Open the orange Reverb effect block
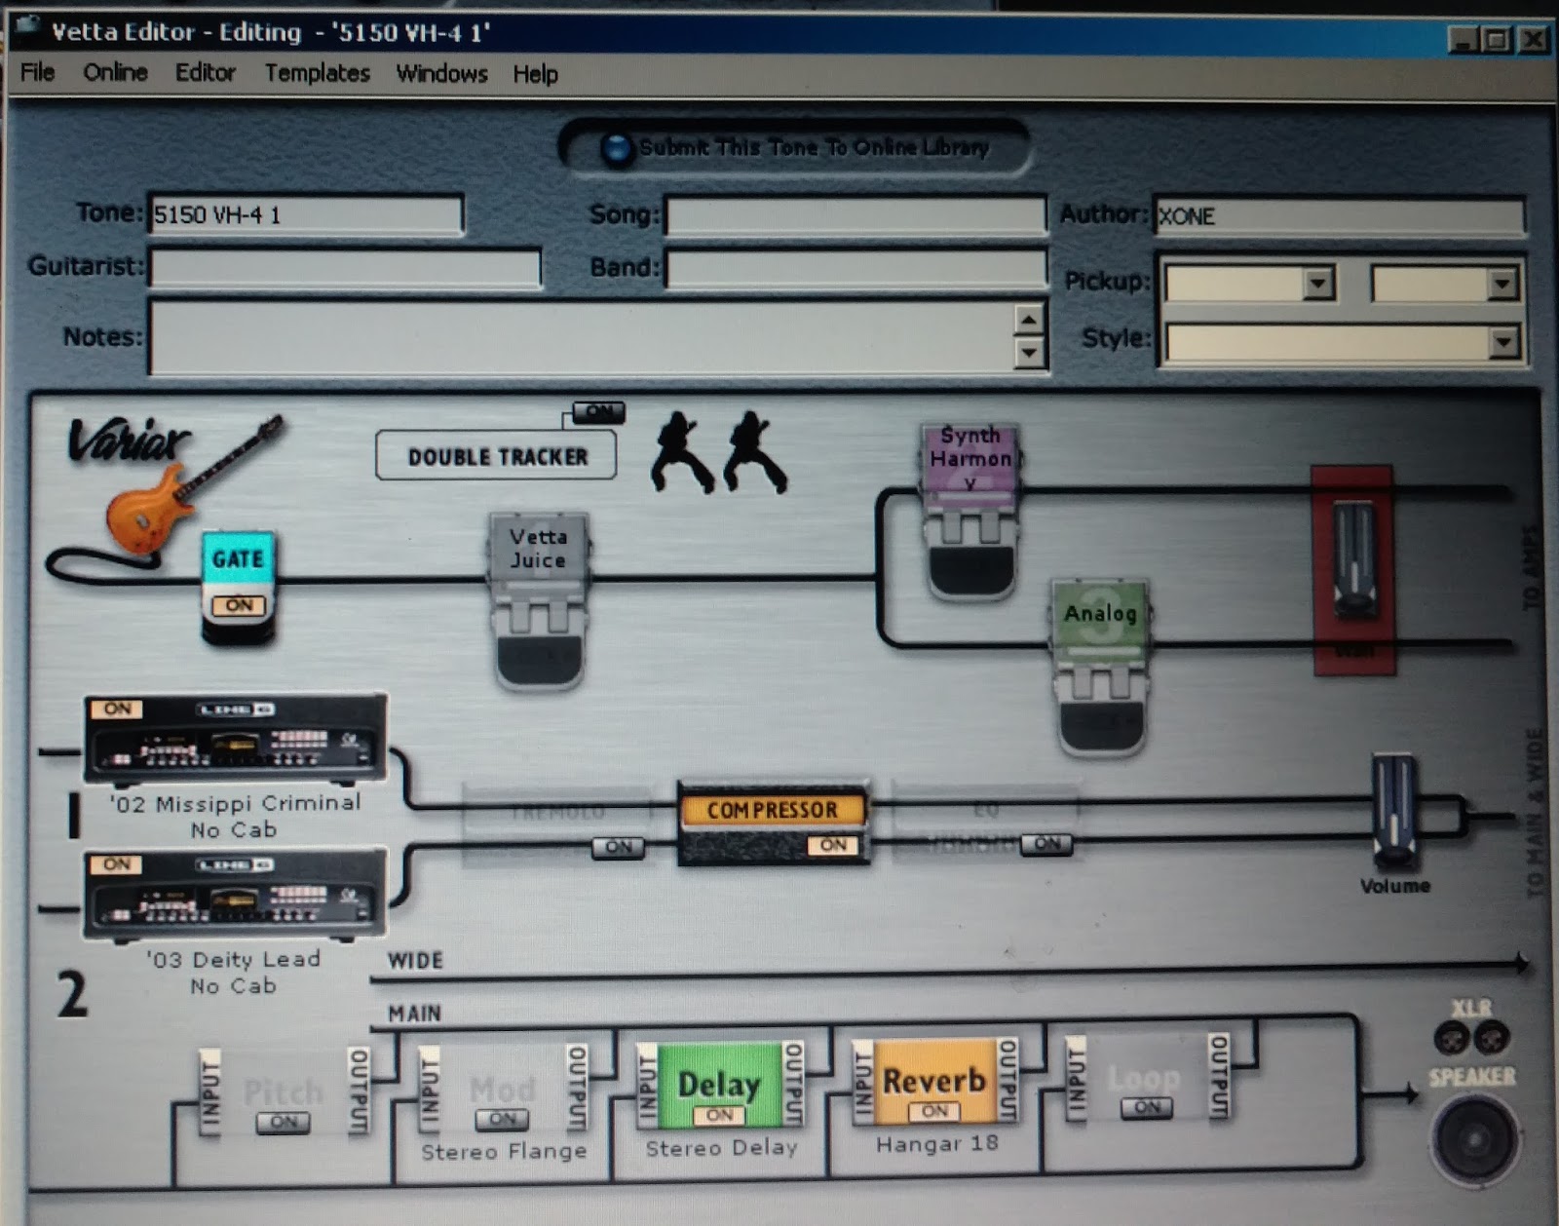Screen dimensions: 1559x1226 [x=934, y=1082]
